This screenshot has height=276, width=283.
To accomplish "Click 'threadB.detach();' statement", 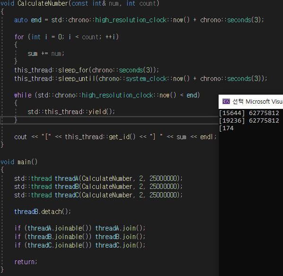I will [x=43, y=212].
